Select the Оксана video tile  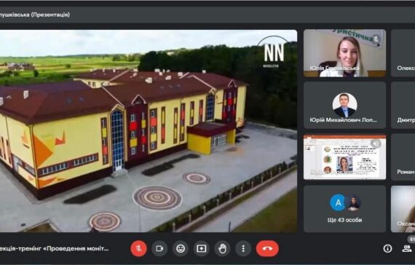[x=403, y=209]
